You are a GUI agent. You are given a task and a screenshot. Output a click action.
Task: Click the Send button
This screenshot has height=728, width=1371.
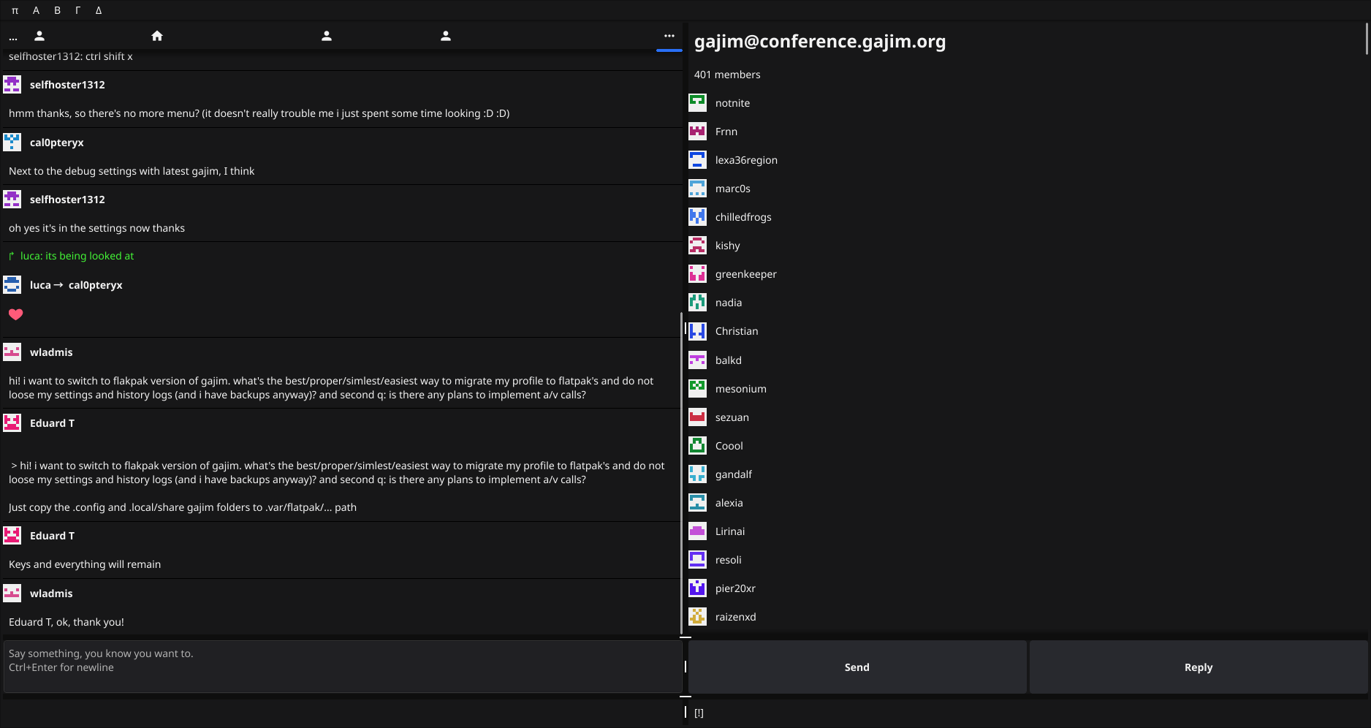857,667
